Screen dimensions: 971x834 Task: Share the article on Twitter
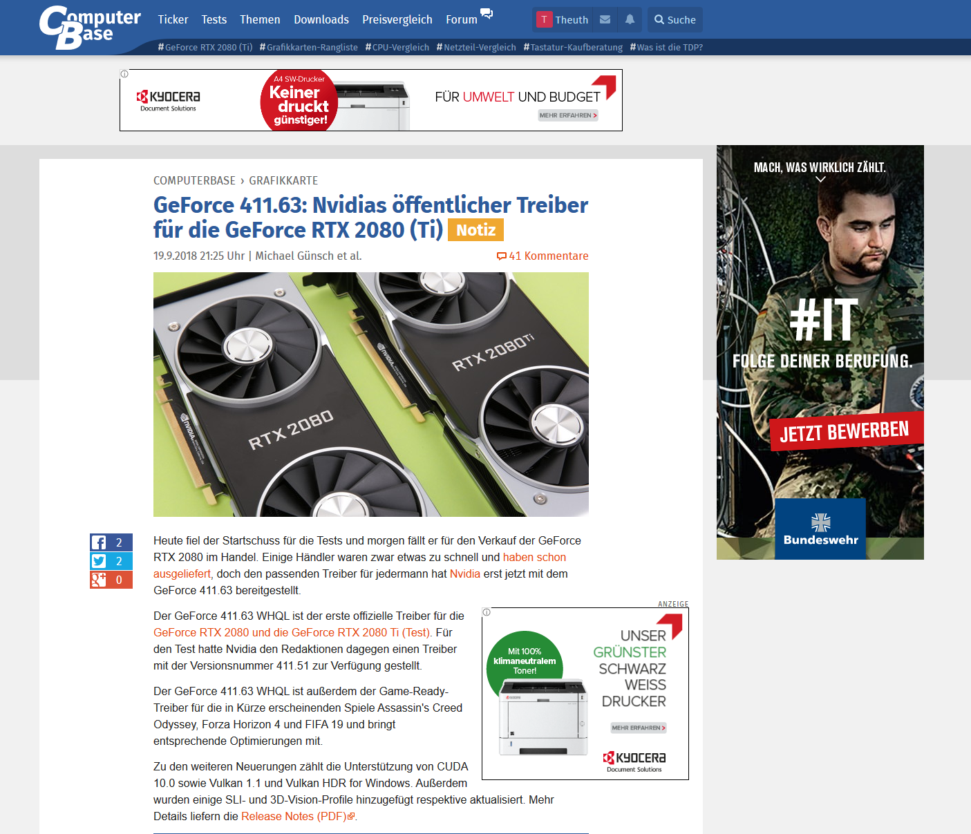pyautogui.click(x=111, y=561)
